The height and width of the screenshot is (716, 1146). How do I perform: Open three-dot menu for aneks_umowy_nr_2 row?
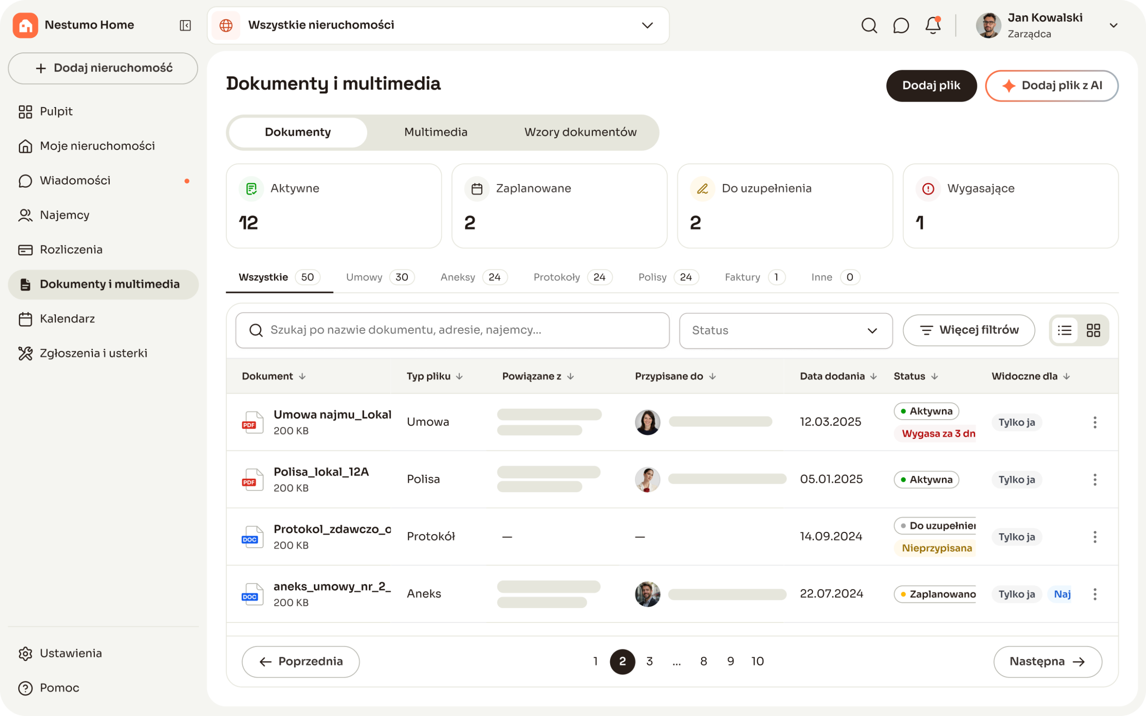pyautogui.click(x=1095, y=594)
